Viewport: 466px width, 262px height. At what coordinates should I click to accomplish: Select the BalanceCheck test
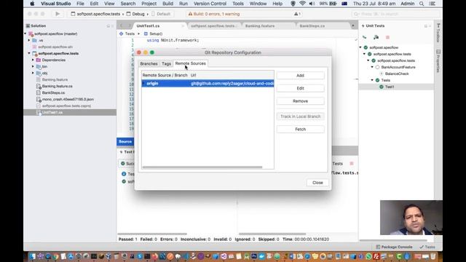coord(397,74)
